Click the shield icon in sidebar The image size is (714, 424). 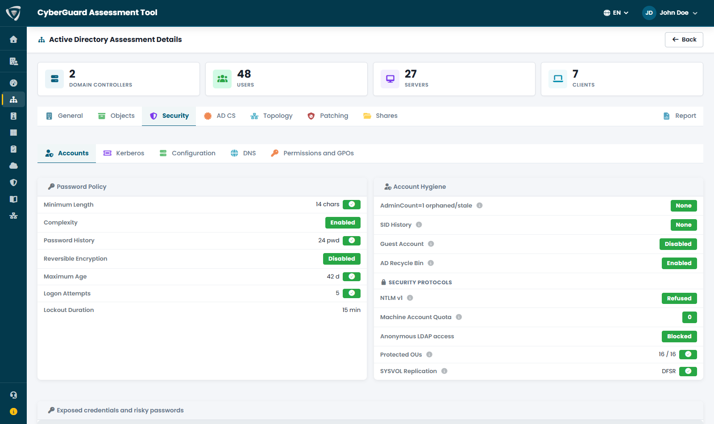click(x=13, y=183)
